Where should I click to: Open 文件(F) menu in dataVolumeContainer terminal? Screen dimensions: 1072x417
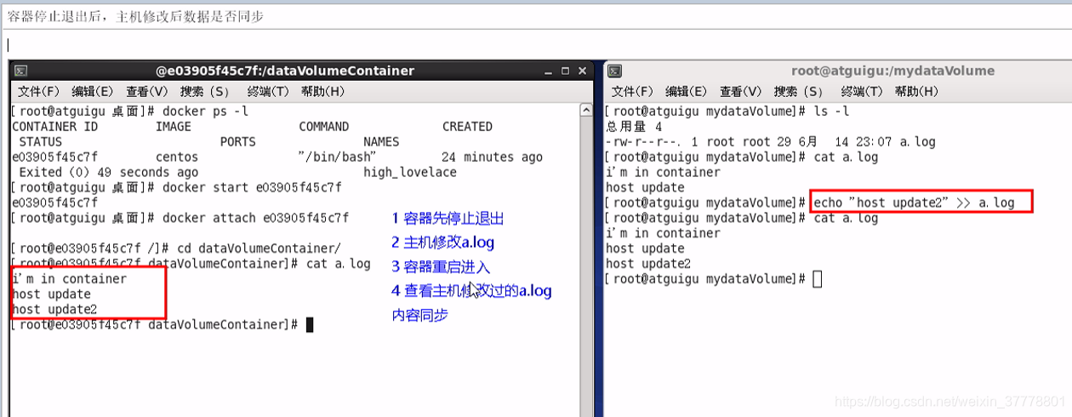click(x=39, y=91)
